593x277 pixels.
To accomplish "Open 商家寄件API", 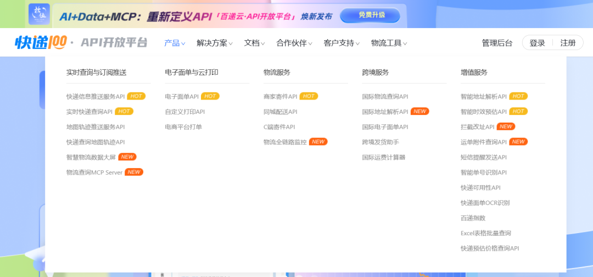I will (280, 97).
